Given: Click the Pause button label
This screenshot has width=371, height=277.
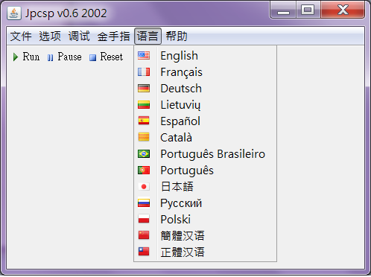Looking at the screenshot, I should coord(69,57).
